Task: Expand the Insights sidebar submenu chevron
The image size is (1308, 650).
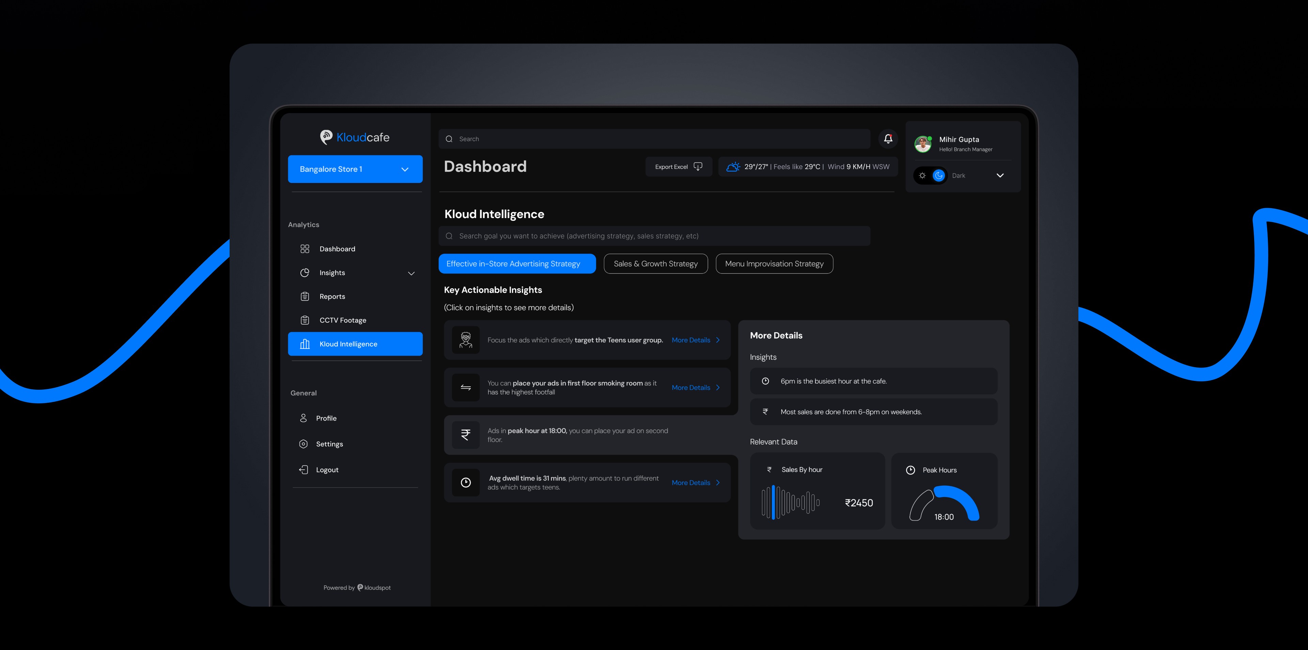Action: [411, 273]
